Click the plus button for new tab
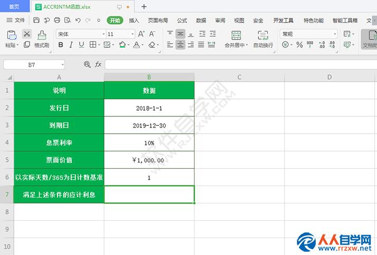 pyautogui.click(x=144, y=6)
